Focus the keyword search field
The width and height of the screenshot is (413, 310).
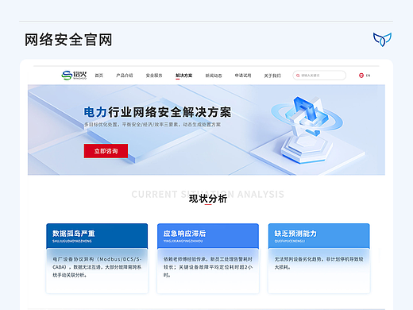319,76
